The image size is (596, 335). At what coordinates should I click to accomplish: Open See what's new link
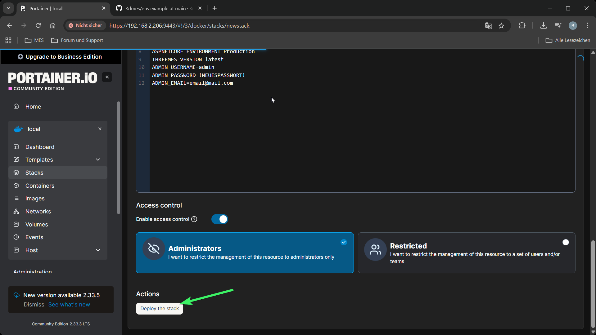coord(69,305)
